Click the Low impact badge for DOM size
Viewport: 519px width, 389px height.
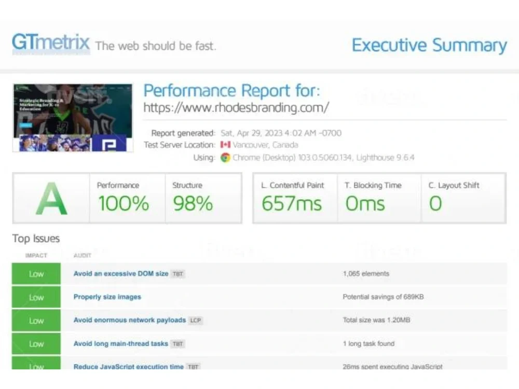tap(36, 274)
